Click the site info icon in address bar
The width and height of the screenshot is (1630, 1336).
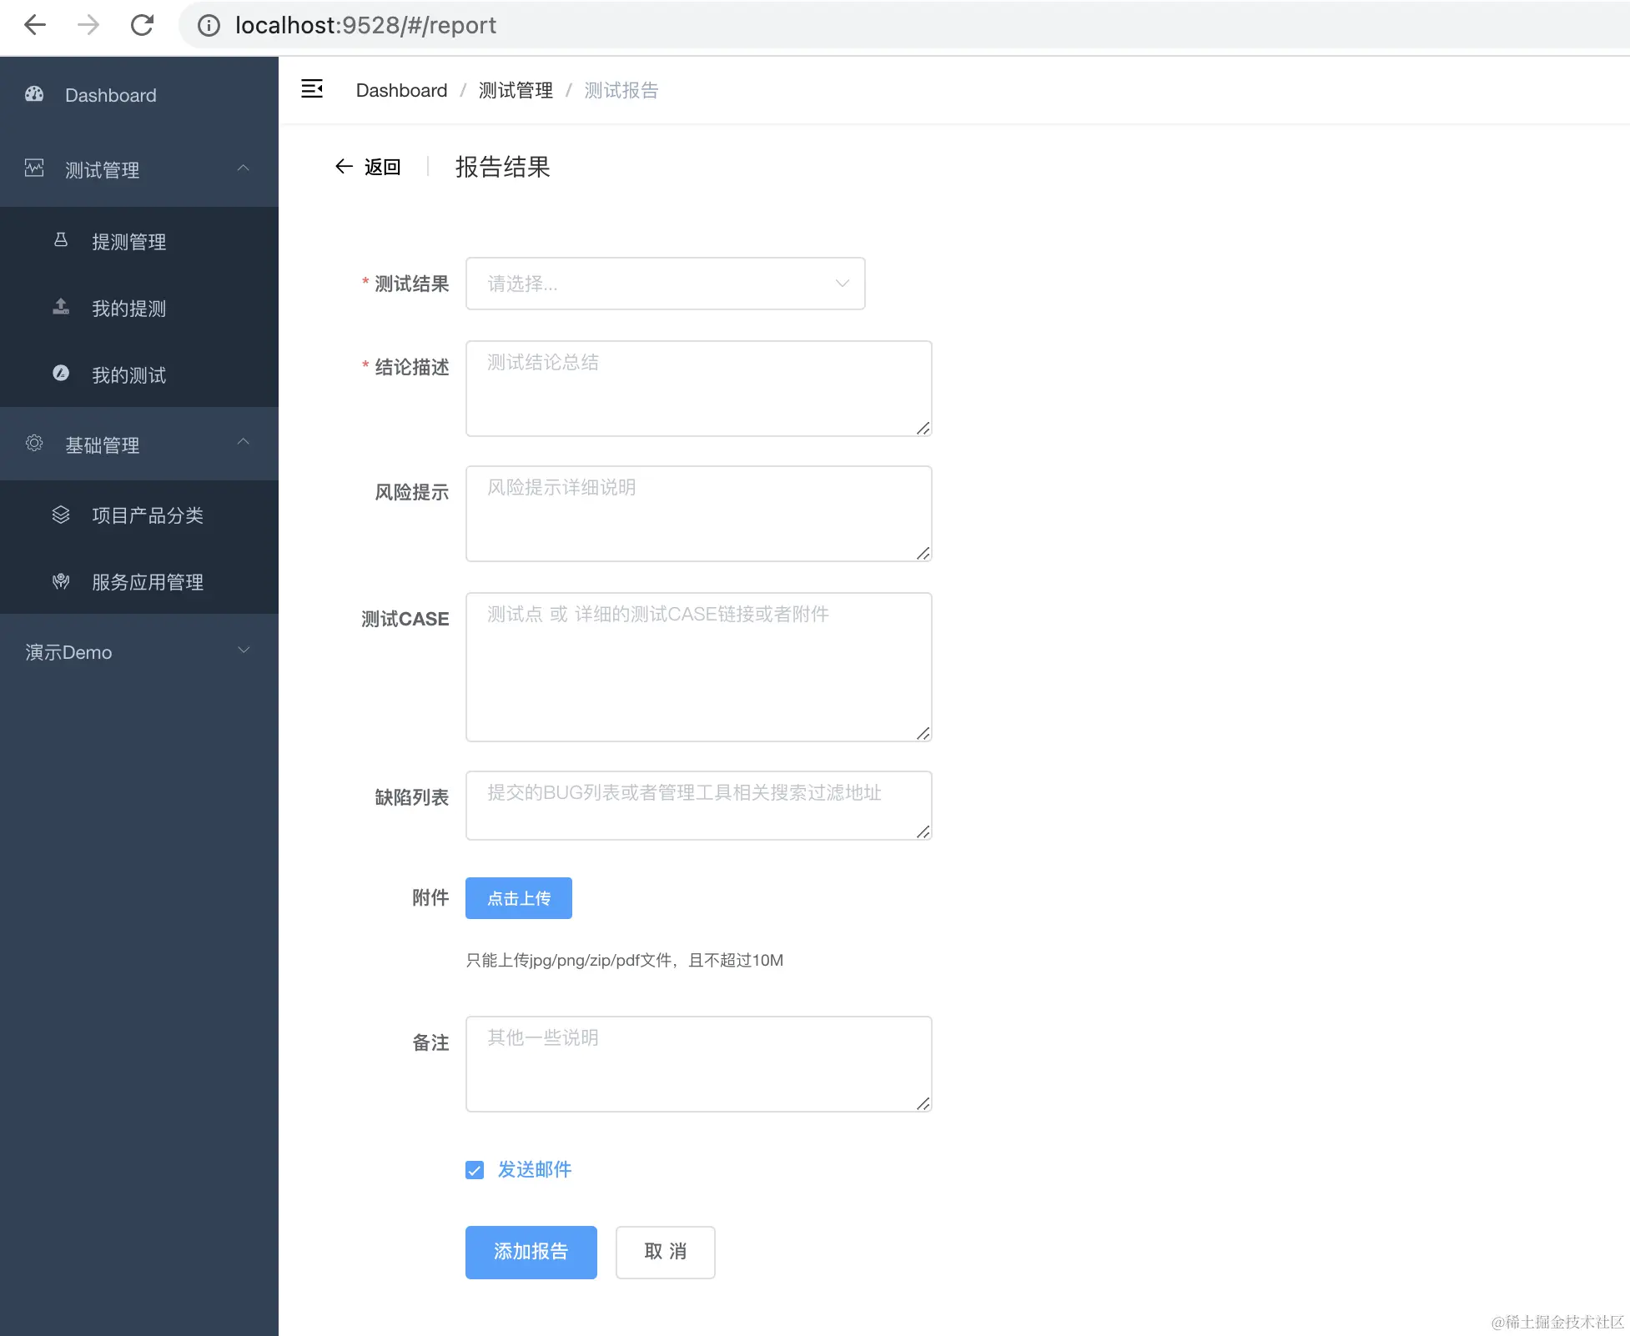pos(209,25)
